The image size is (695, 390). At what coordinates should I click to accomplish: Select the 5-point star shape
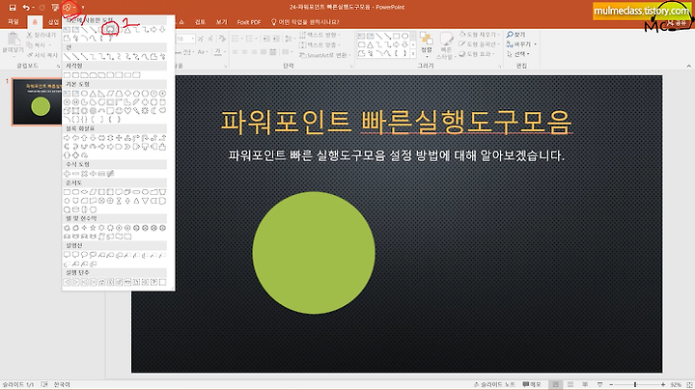(93, 228)
